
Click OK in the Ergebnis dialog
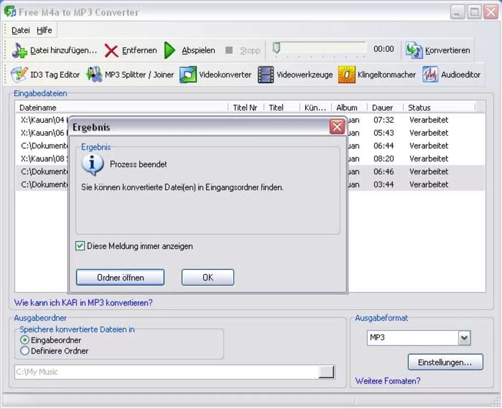[x=208, y=277]
